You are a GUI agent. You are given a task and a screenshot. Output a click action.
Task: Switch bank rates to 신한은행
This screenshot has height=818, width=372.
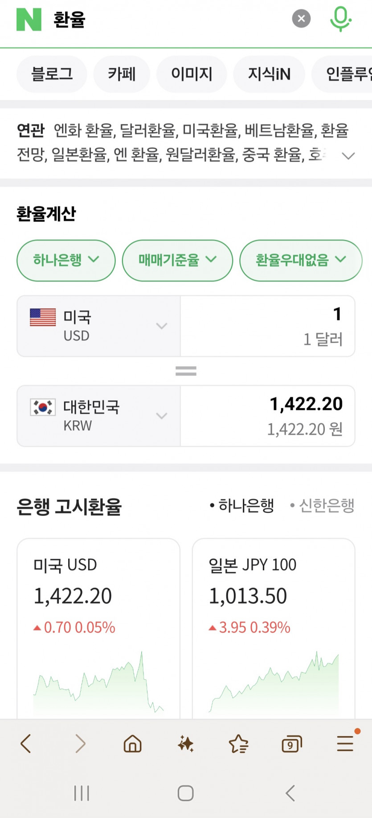coord(323,506)
